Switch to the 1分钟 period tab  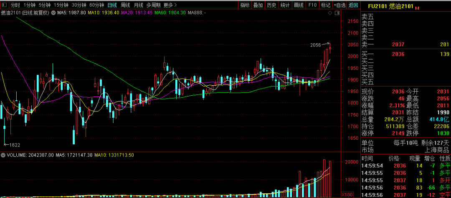click(29, 5)
